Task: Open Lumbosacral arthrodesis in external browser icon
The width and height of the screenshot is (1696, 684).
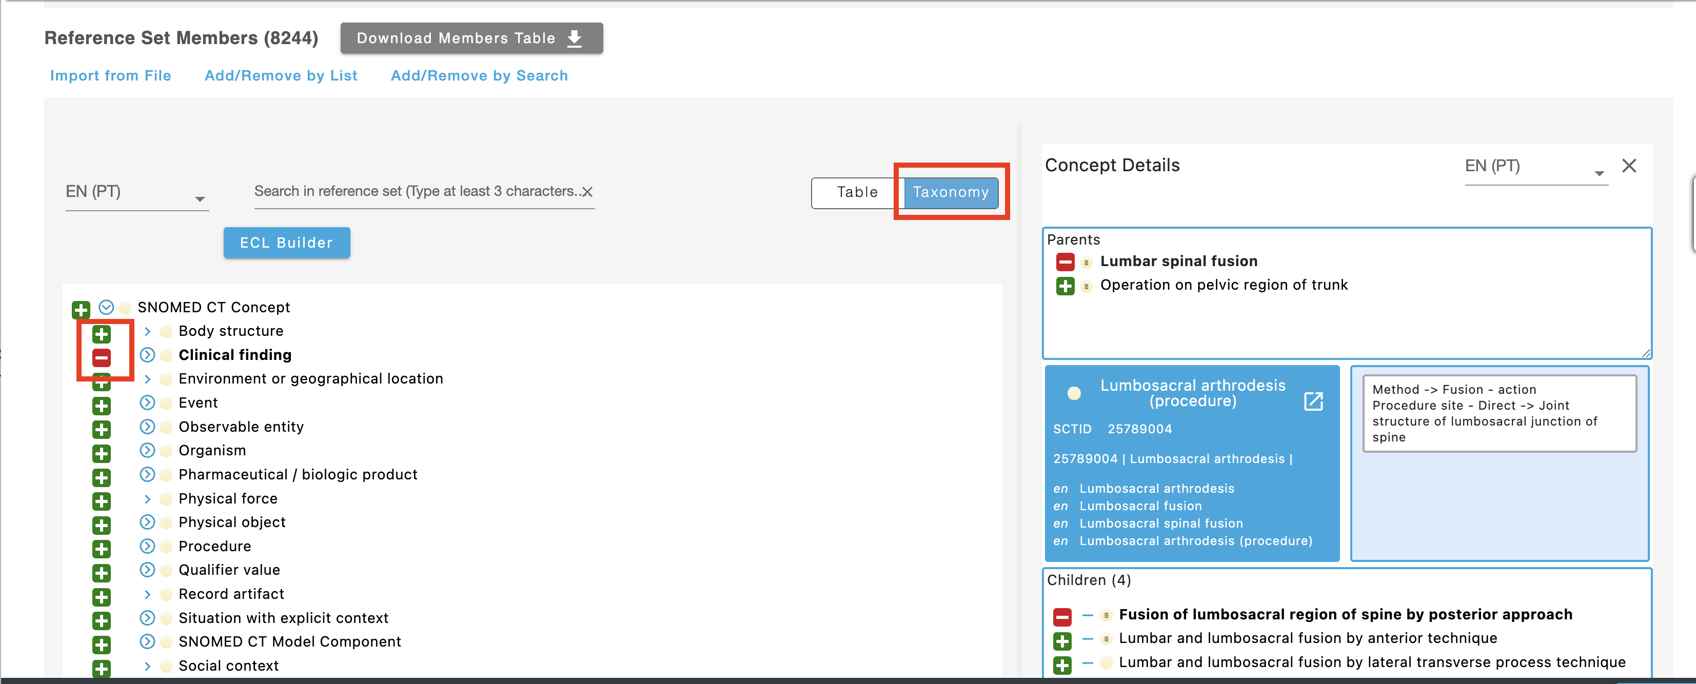Action: pyautogui.click(x=1313, y=401)
